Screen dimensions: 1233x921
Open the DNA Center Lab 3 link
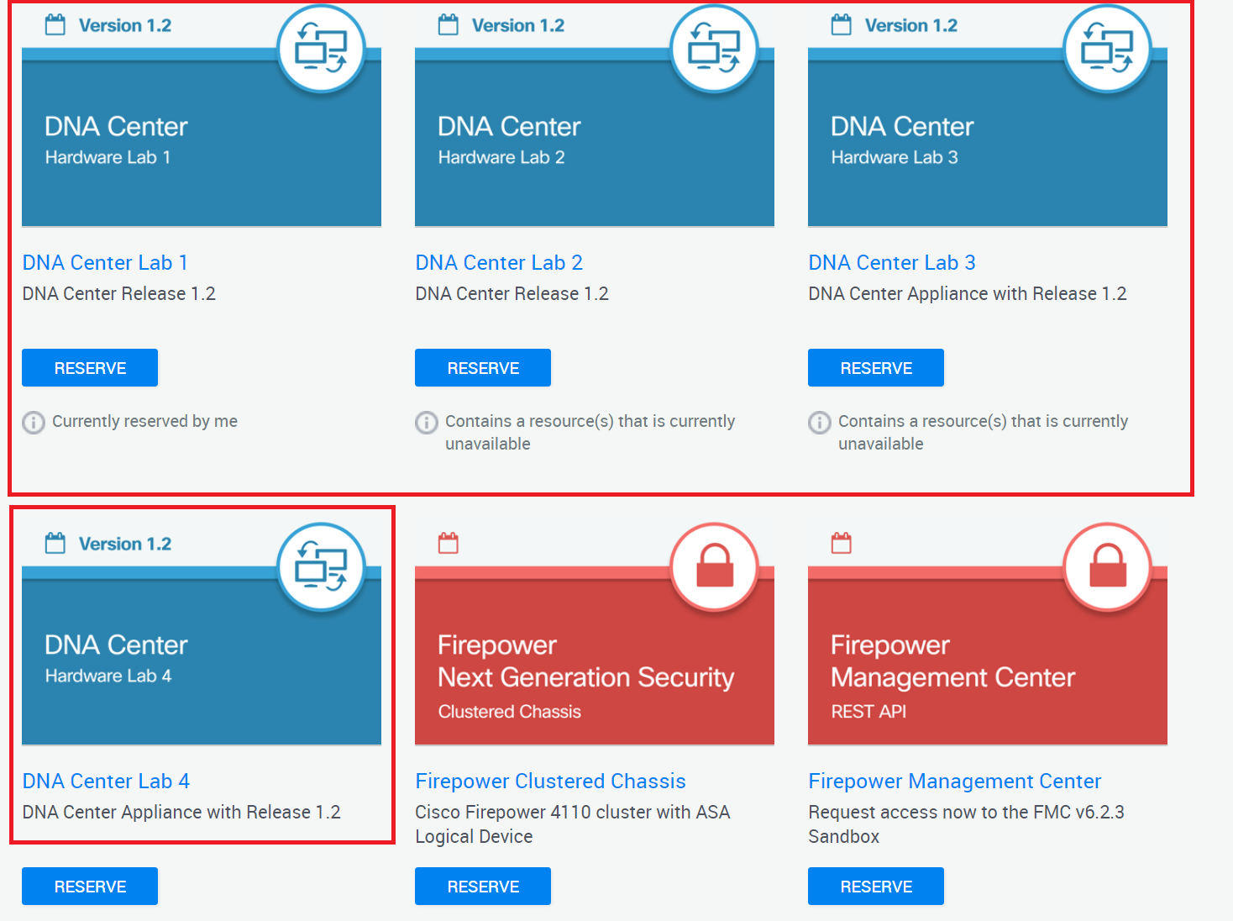[x=892, y=263]
